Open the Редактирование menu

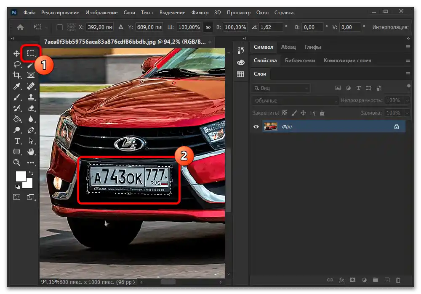tap(60, 13)
